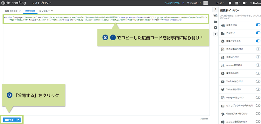Enable YouTube貼り付け shortcut
The height and width of the screenshot is (124, 261).
[258, 81]
